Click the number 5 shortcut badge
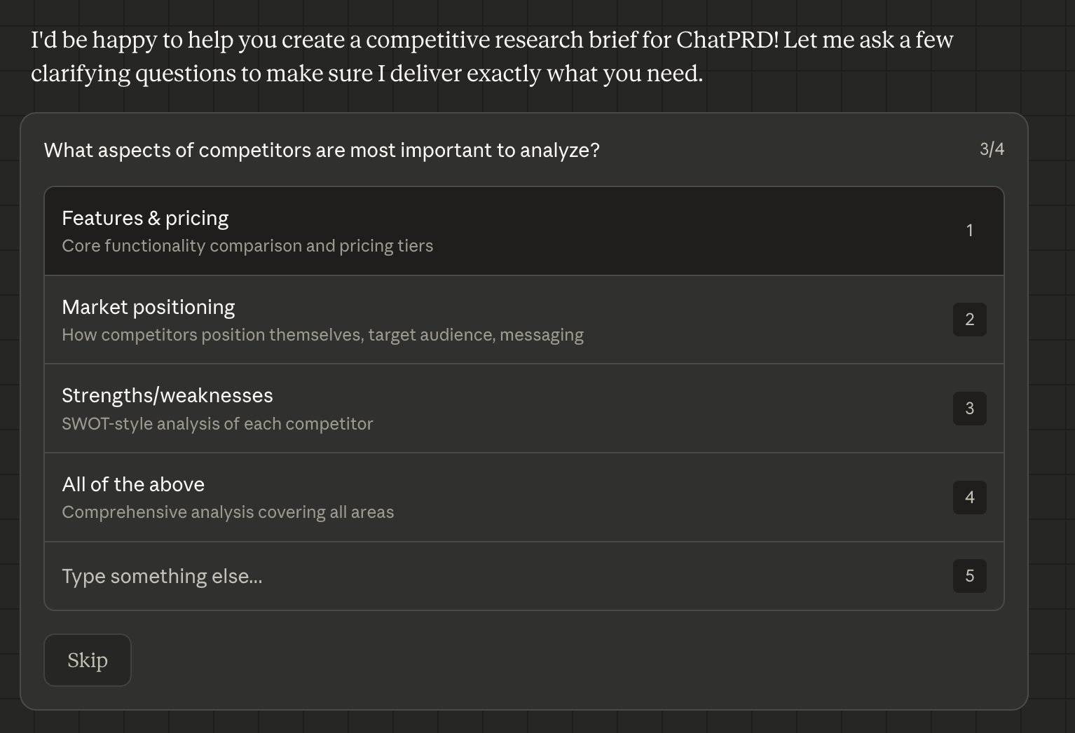This screenshot has height=733, width=1075. click(x=969, y=576)
